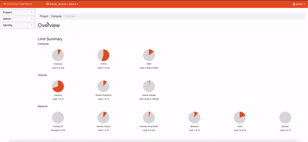The width and height of the screenshot is (308, 142).
Task: Click the Security Groups pie chart
Action: 103,117
